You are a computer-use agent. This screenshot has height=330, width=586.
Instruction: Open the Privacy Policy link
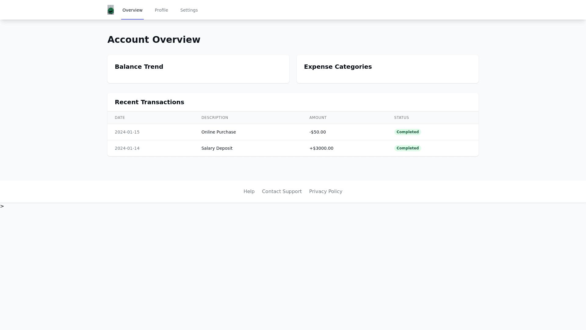[325, 191]
